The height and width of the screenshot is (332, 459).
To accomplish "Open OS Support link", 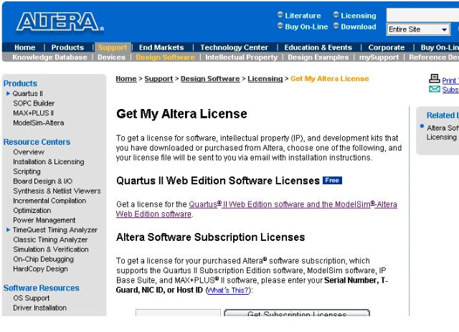I will [32, 298].
